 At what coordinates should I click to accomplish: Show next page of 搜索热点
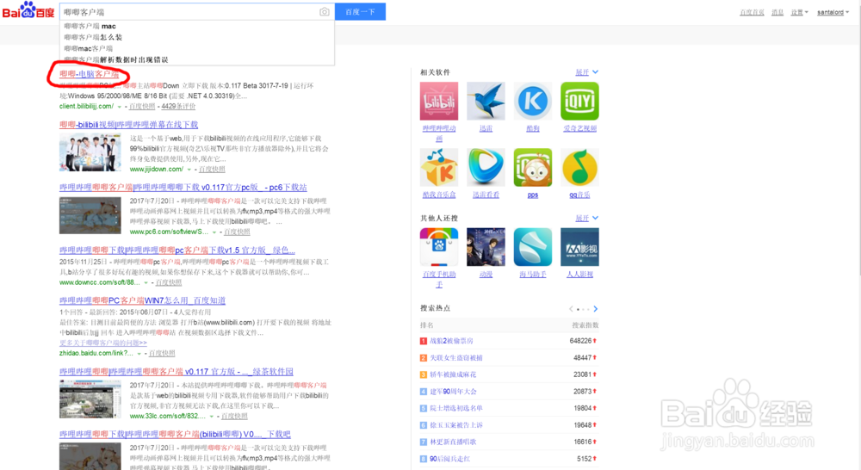click(595, 308)
